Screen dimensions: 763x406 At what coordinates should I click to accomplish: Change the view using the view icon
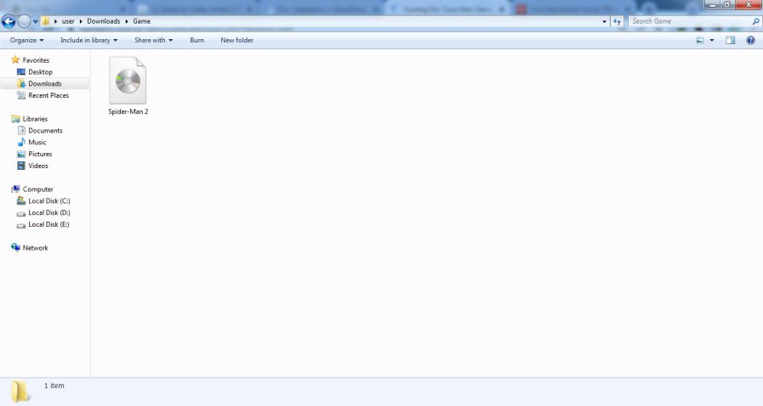(700, 40)
